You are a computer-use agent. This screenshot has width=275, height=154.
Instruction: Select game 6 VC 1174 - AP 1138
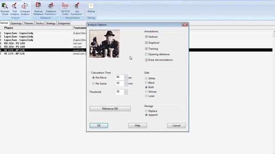click(14, 50)
